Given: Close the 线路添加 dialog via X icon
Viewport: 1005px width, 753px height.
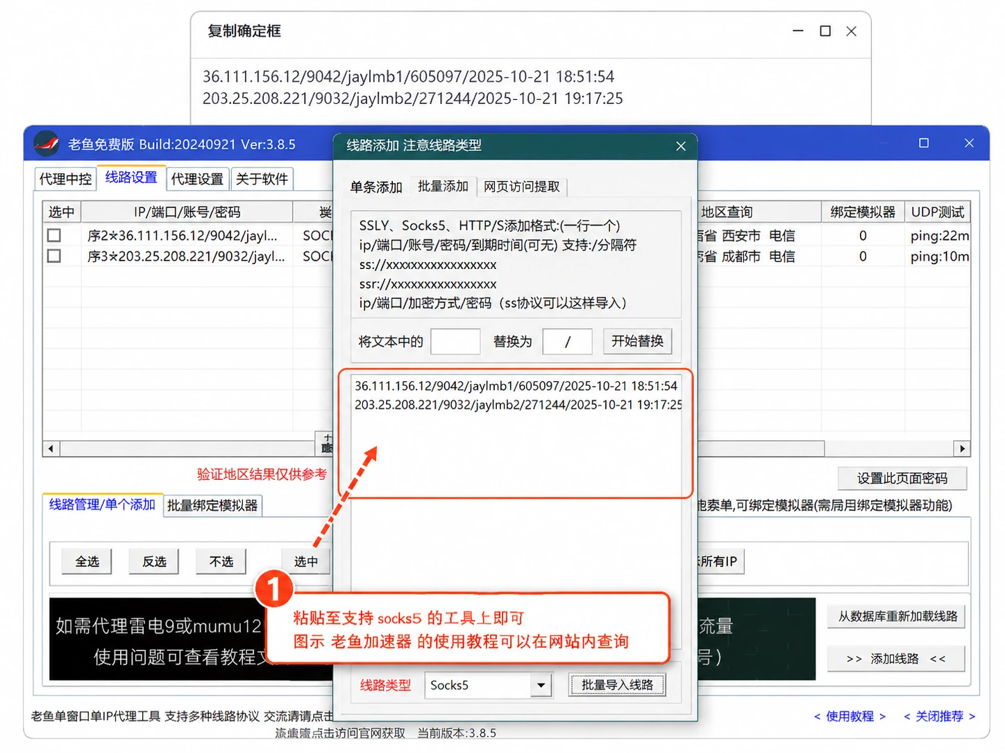Looking at the screenshot, I should pos(681,146).
